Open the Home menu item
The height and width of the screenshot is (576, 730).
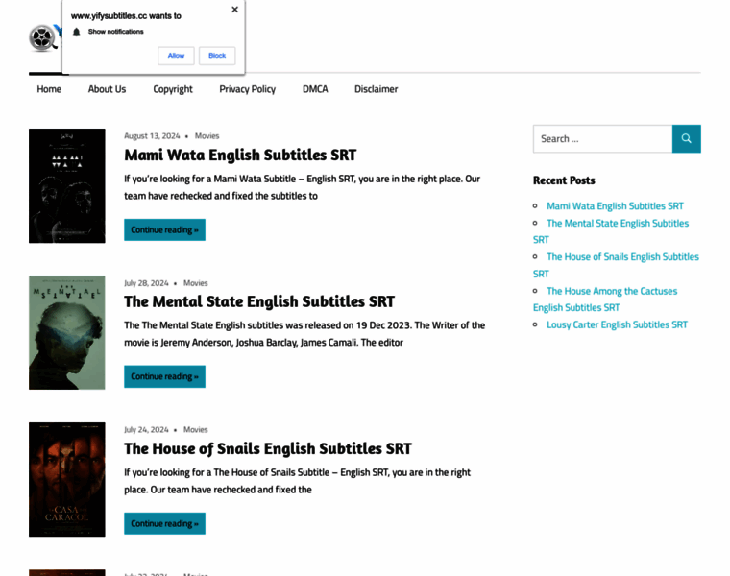click(x=49, y=89)
